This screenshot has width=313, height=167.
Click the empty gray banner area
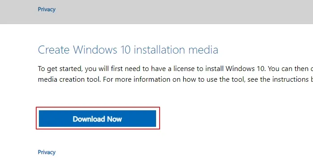(x=180, y=12)
